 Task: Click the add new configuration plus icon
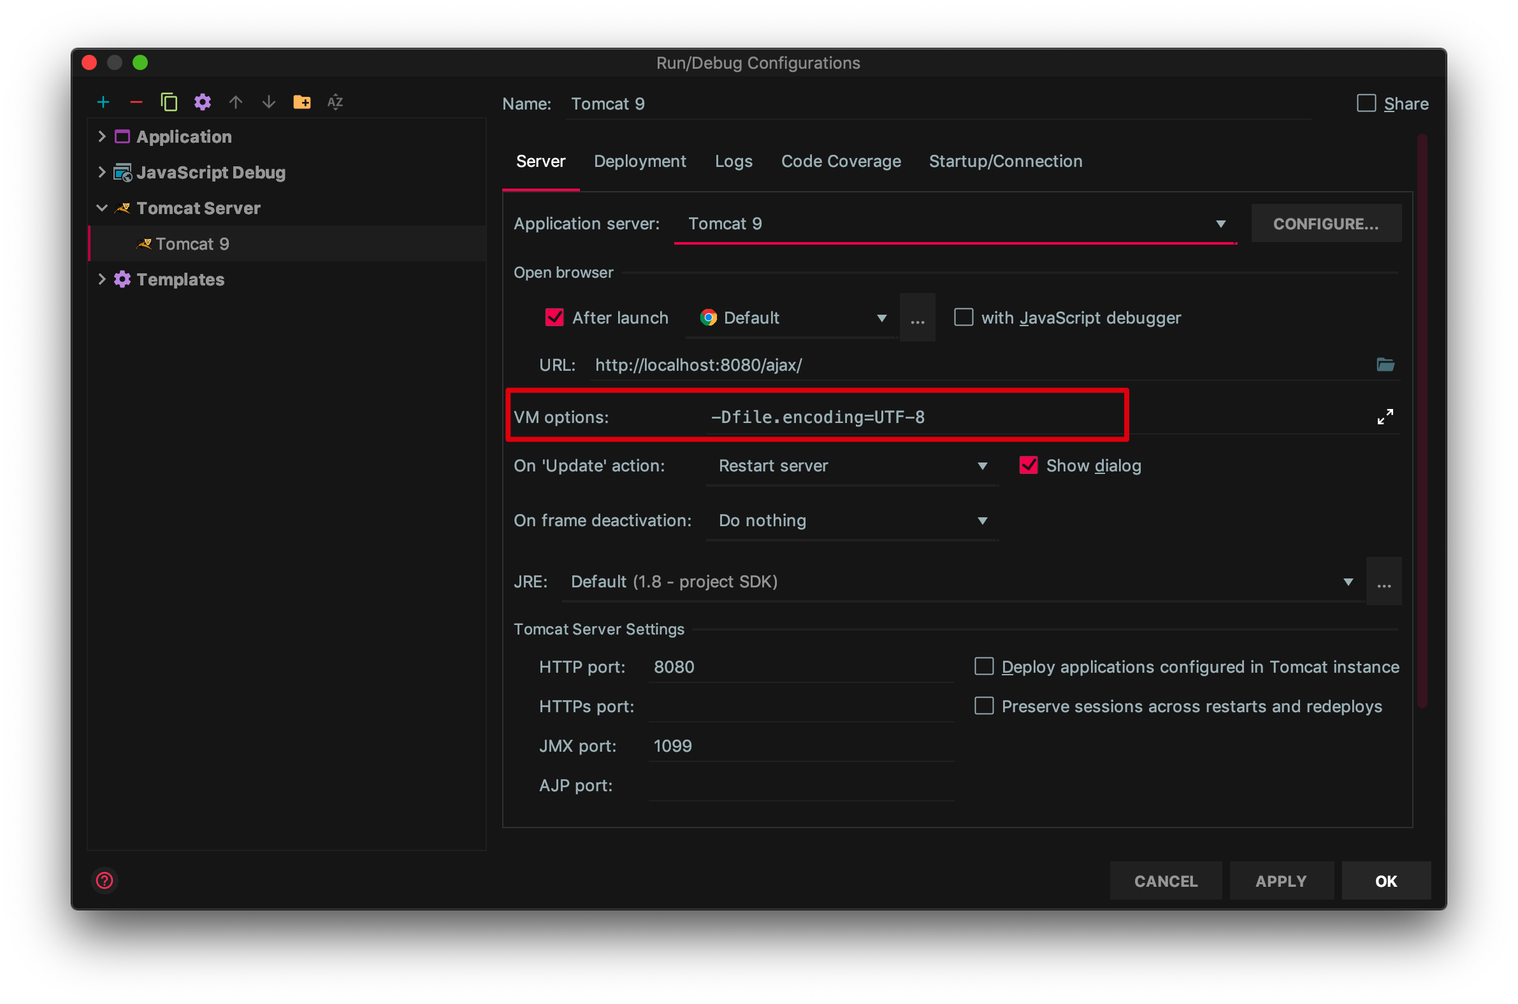(103, 103)
